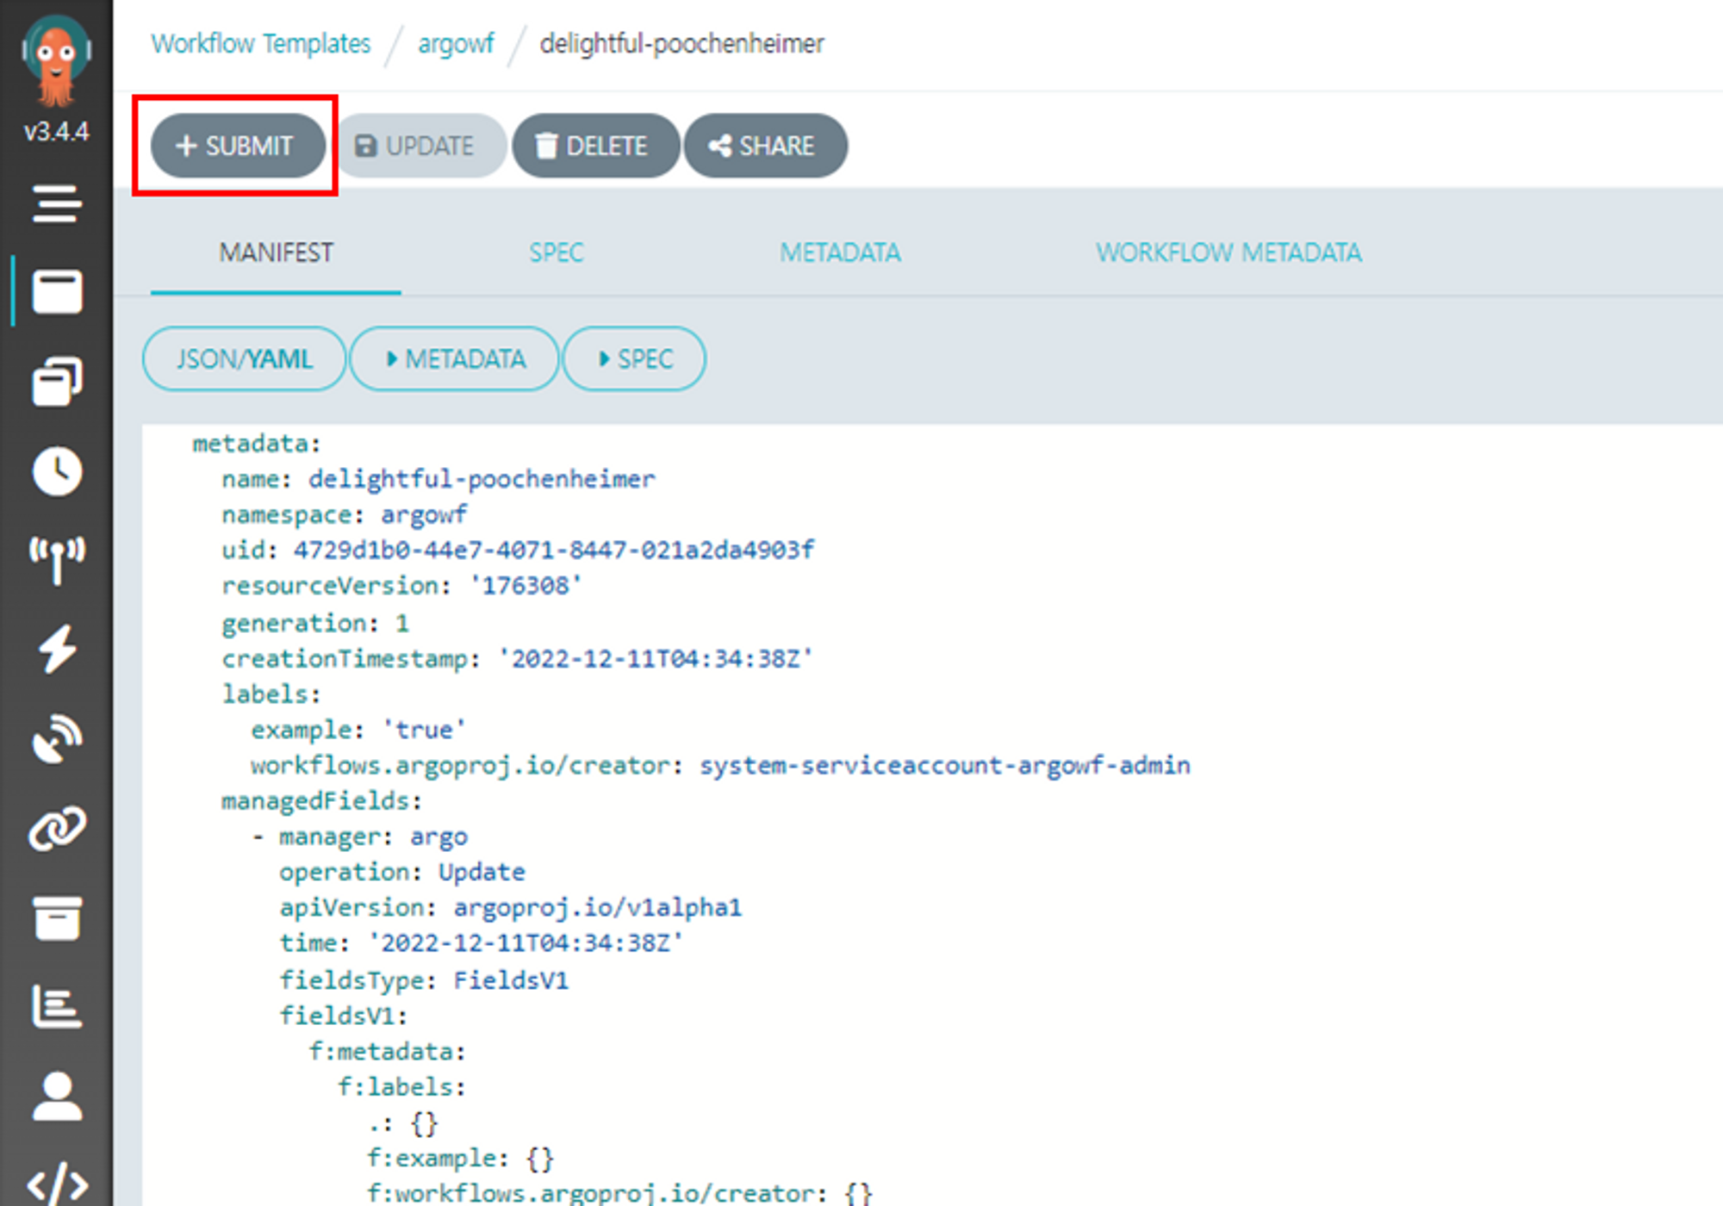The width and height of the screenshot is (1723, 1206).
Task: Click the DELETE template button
Action: 594,146
